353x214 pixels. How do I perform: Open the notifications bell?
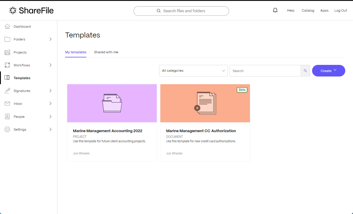tap(275, 10)
